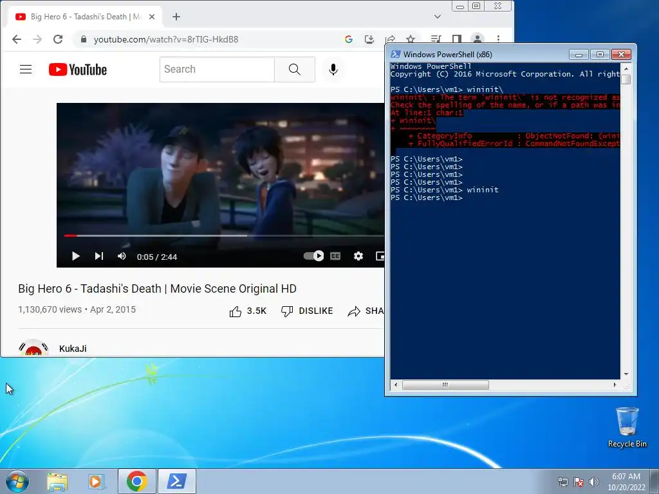Screen dimensions: 659x494
Task: Click install/download icon in address bar
Action: tap(369, 39)
